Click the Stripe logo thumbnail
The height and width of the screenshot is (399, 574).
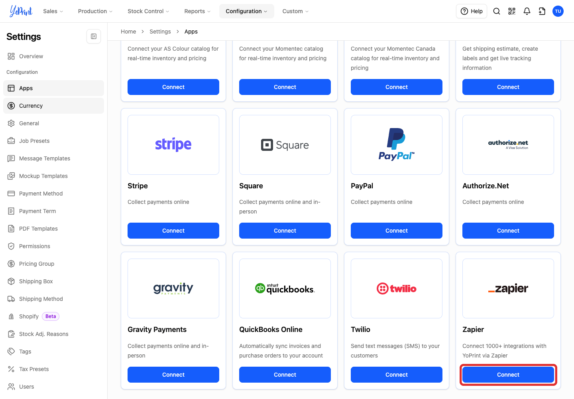(173, 145)
